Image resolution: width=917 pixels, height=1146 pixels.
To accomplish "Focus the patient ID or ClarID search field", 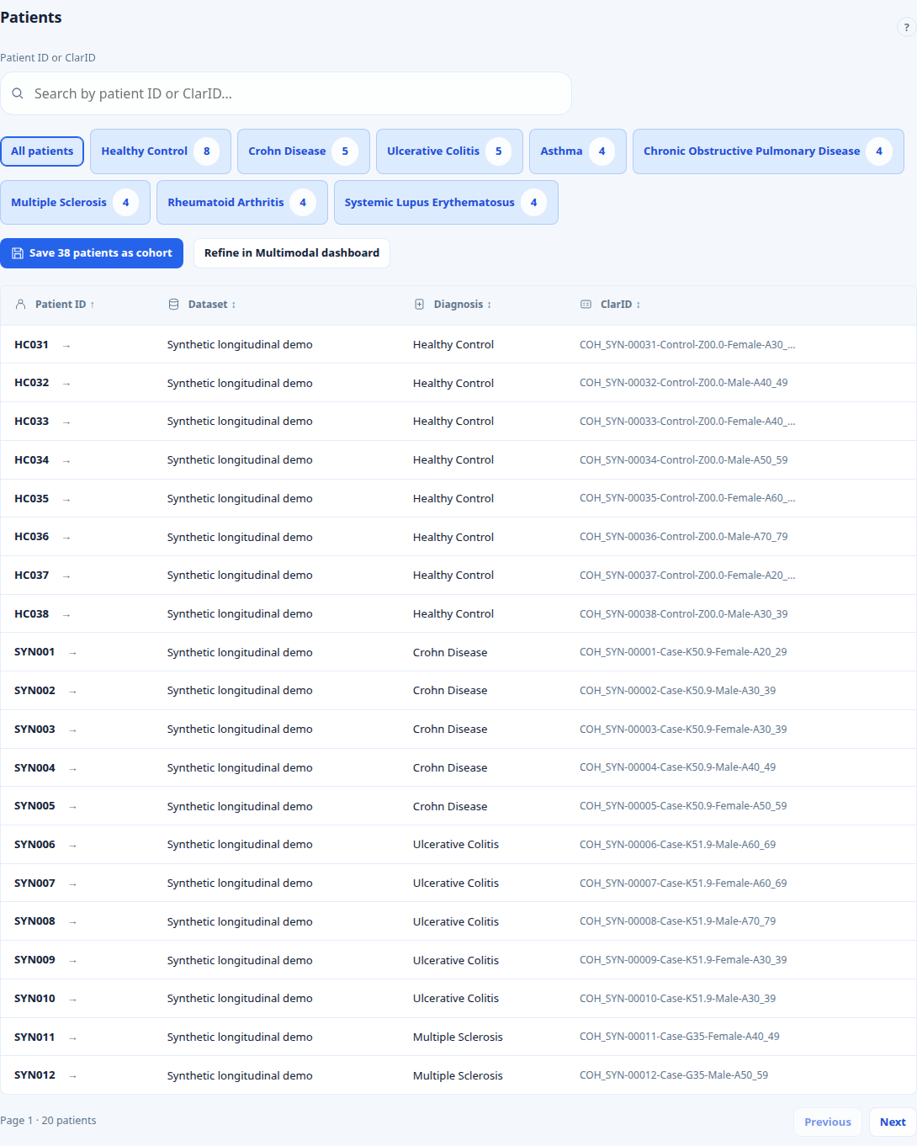I will [x=286, y=93].
